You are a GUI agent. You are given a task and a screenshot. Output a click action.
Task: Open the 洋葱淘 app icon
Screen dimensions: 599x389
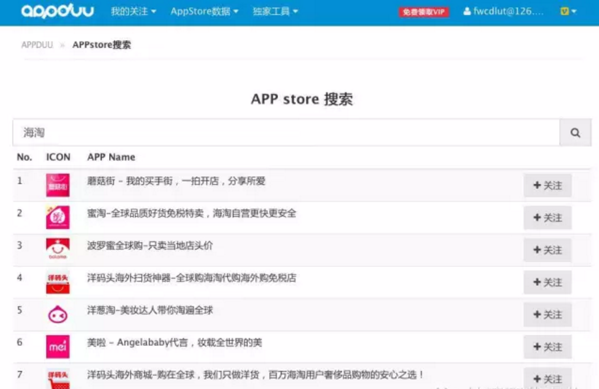(58, 314)
